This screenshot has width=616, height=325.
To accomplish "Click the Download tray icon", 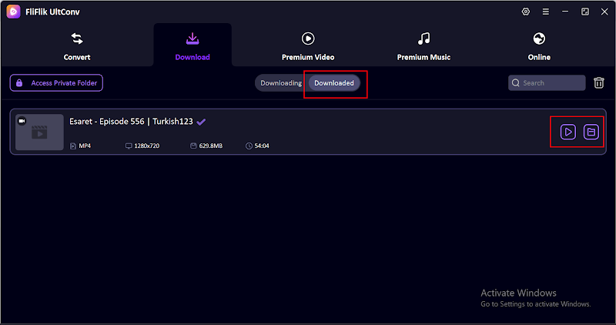I will click(x=192, y=39).
